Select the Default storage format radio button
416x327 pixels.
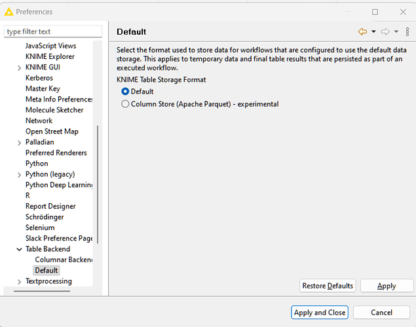[x=125, y=92]
